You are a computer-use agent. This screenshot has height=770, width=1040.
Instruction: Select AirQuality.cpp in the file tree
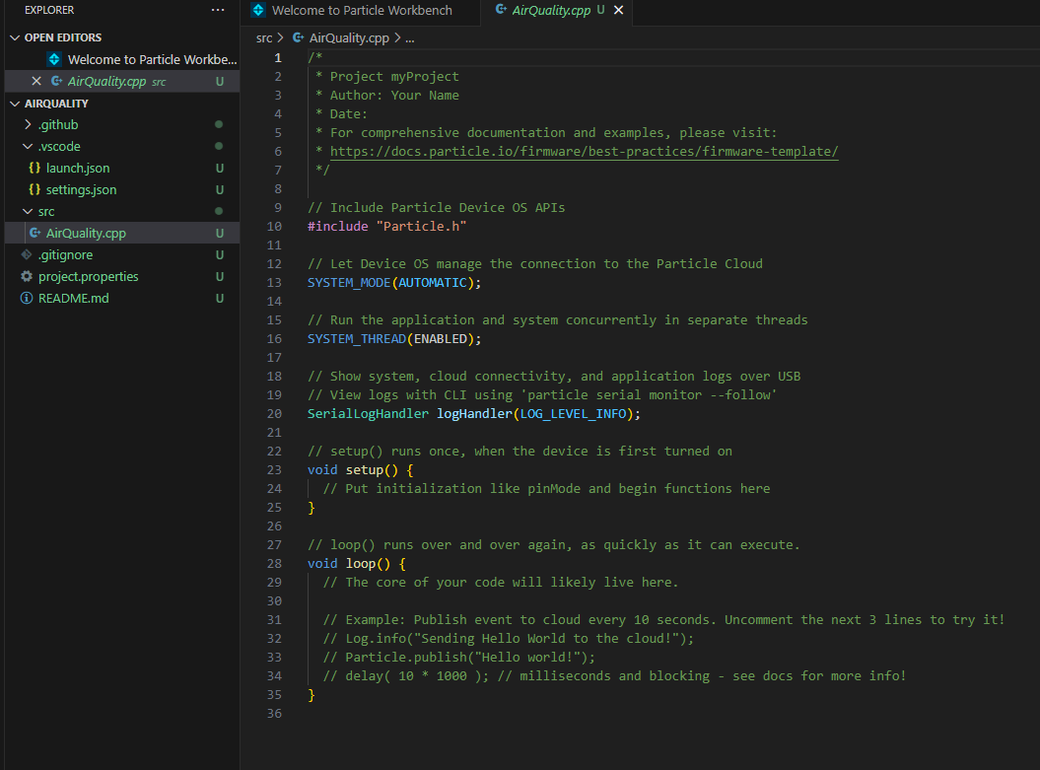86,234
